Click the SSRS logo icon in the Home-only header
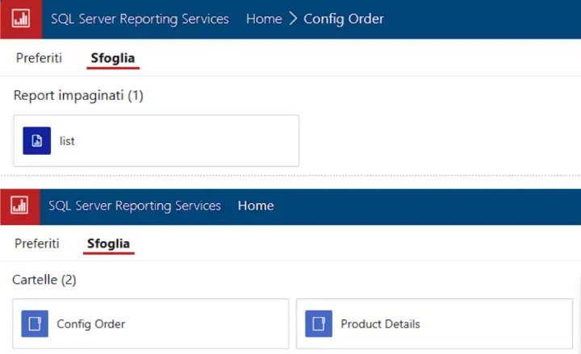 coord(19,206)
